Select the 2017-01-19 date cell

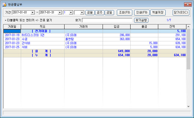point(12,35)
